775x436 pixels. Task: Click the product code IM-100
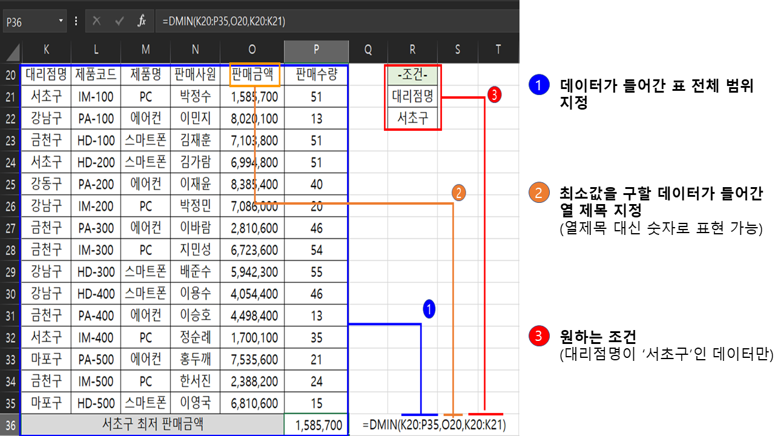pos(96,97)
